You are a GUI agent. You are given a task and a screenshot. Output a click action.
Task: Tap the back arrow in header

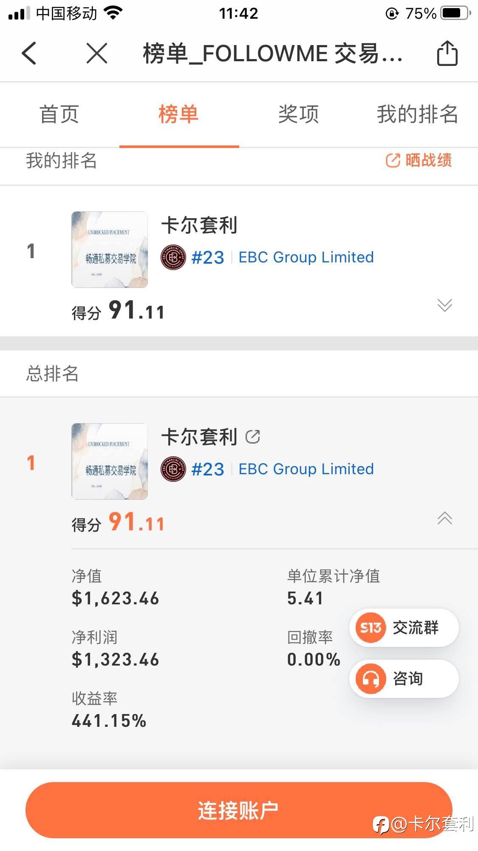[29, 54]
